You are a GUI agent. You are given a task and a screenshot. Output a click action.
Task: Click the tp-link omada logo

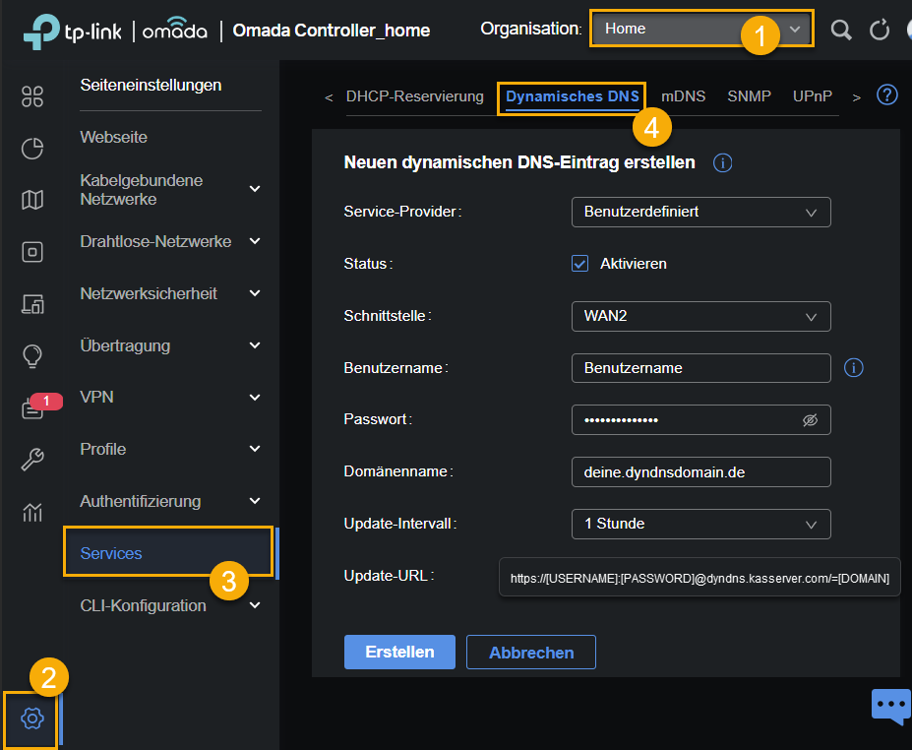coord(115,31)
